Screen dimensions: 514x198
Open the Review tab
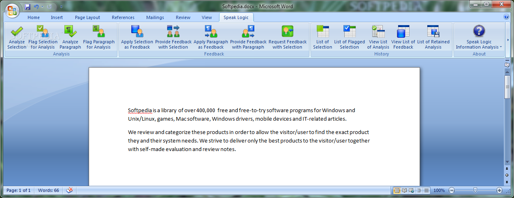pyautogui.click(x=183, y=17)
